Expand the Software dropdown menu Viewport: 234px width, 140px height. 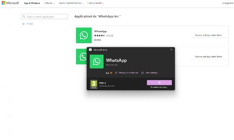50,3
